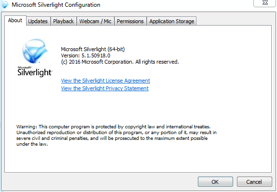Confirm with the OK button
Viewport: 277px width, 192px height.
tap(215, 181)
